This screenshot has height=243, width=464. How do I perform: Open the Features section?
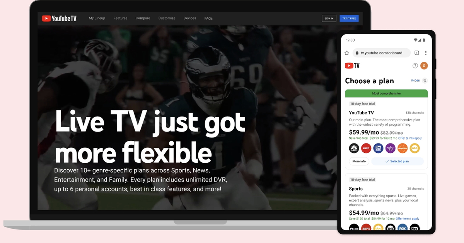coord(120,18)
